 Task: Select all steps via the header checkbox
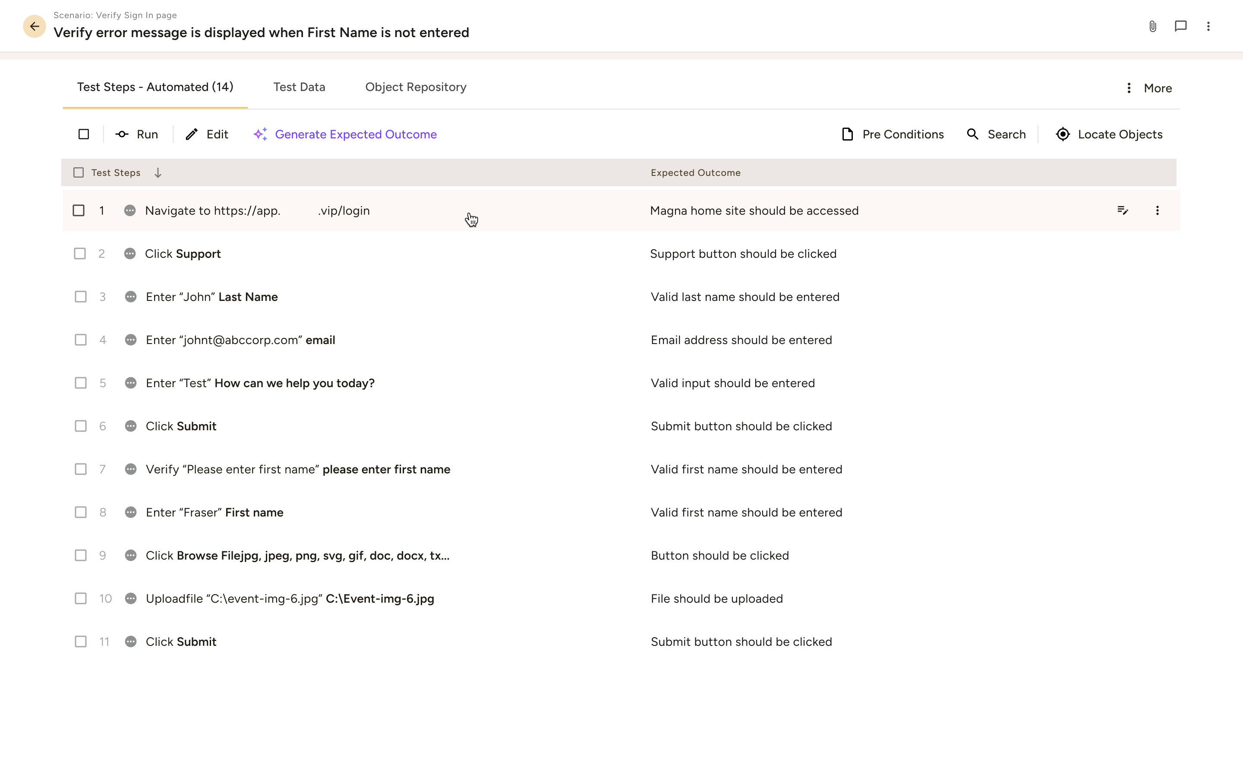78,172
